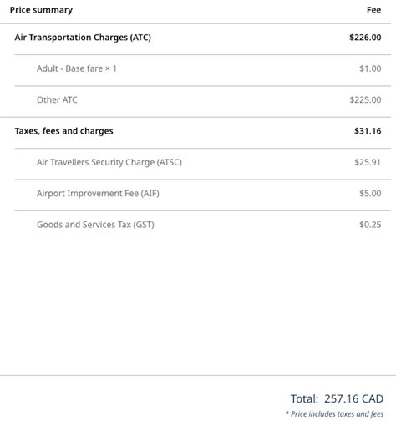Click the $0.25 GST amount
The width and height of the screenshot is (396, 421).
click(x=370, y=225)
